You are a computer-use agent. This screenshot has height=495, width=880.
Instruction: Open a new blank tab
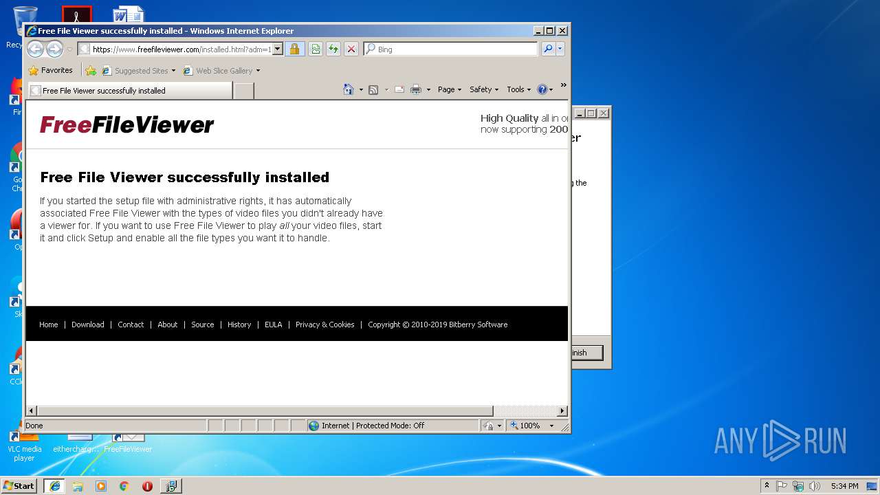(244, 91)
